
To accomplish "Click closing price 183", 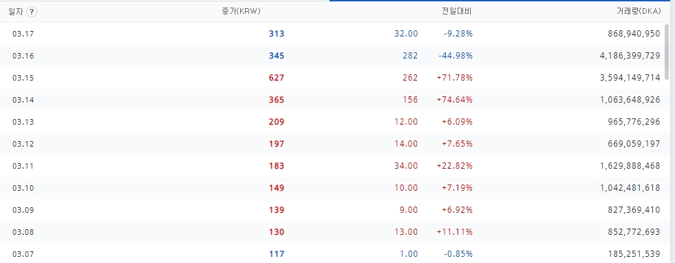I will (x=277, y=166).
